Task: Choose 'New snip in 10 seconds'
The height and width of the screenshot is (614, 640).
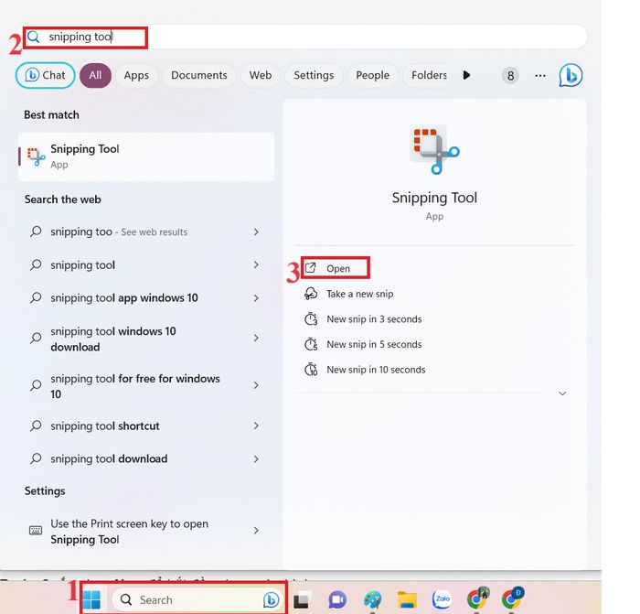Action: coord(376,370)
